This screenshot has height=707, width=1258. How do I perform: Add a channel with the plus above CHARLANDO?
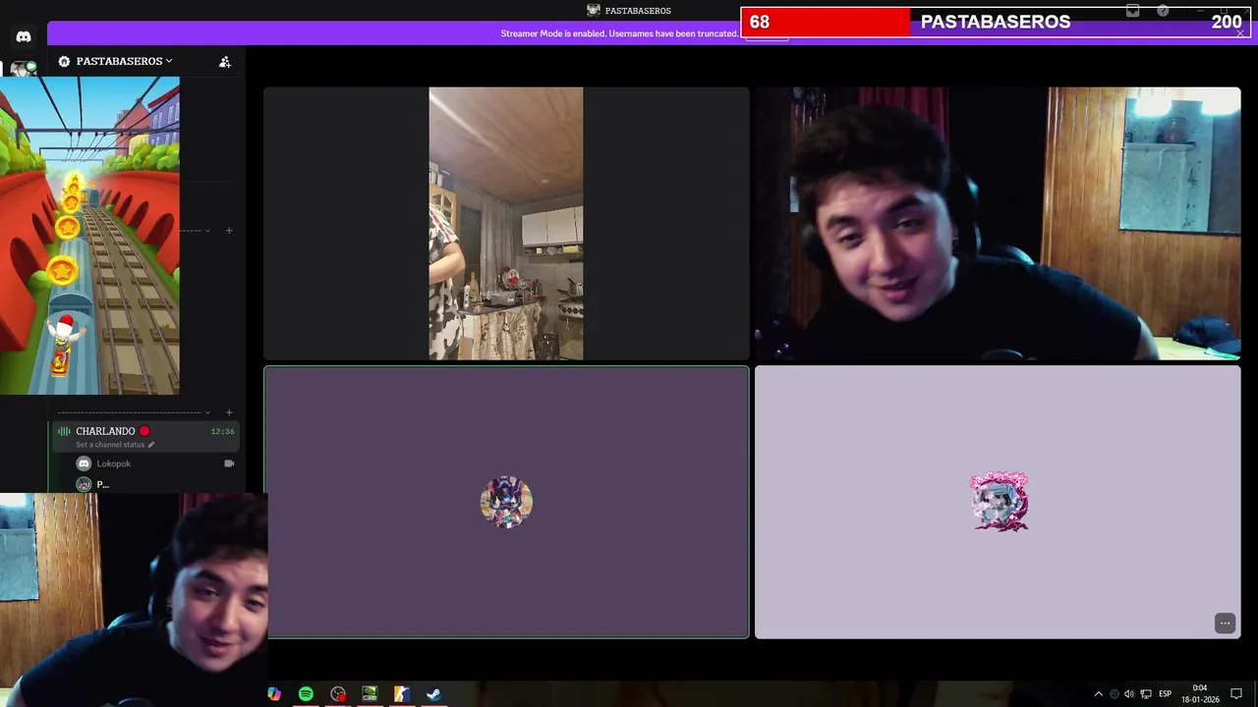229,412
